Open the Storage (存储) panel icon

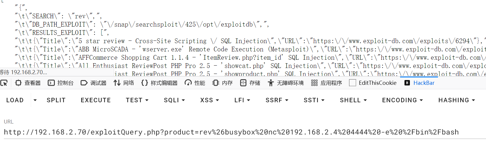tap(243, 83)
